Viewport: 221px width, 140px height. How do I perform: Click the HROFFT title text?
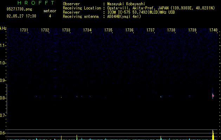click(x=36, y=3)
